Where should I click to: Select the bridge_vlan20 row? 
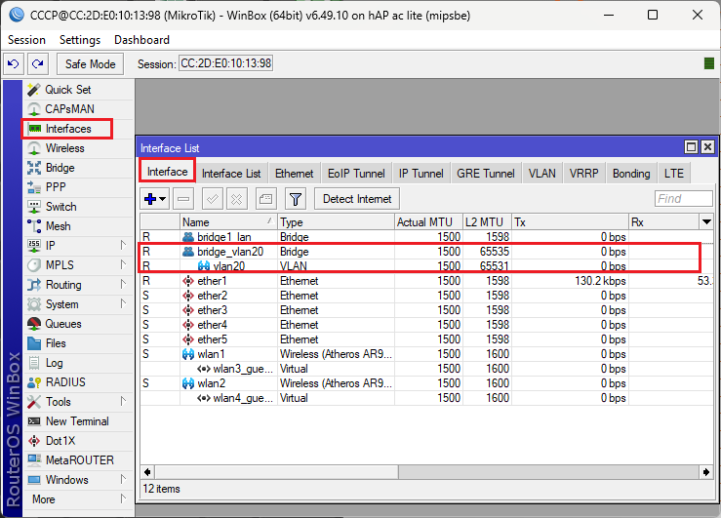click(426, 252)
